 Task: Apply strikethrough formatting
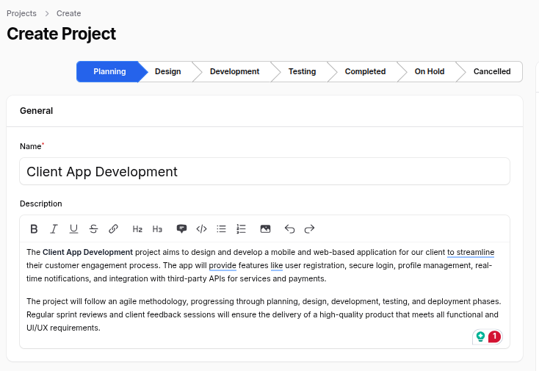[x=93, y=229]
